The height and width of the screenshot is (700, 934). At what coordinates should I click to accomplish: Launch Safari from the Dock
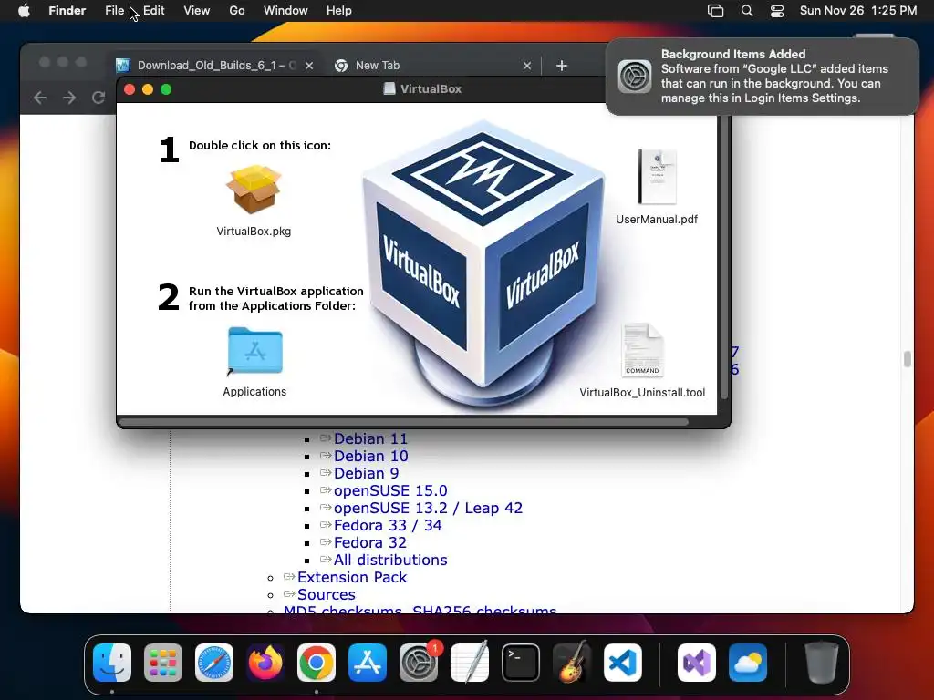point(214,663)
